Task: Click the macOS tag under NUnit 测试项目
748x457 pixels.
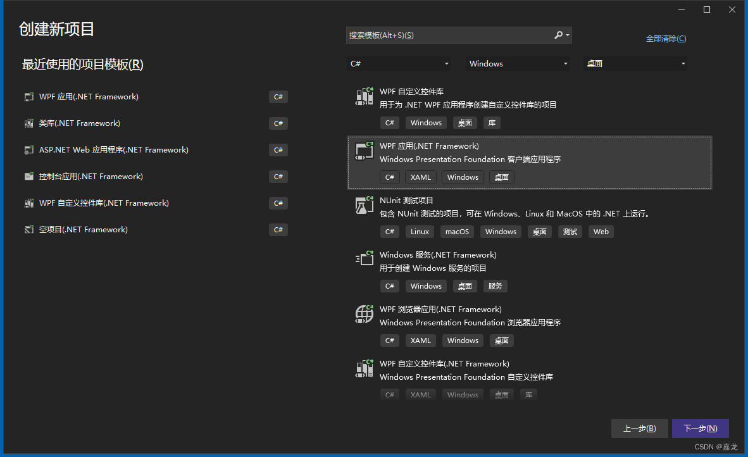Action: click(457, 232)
